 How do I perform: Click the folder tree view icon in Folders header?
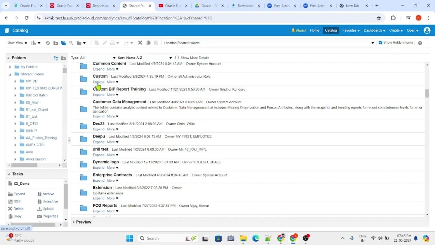pos(56,58)
